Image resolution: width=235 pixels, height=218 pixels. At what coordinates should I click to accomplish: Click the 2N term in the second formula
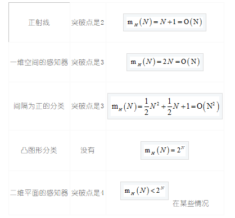(x=168, y=62)
